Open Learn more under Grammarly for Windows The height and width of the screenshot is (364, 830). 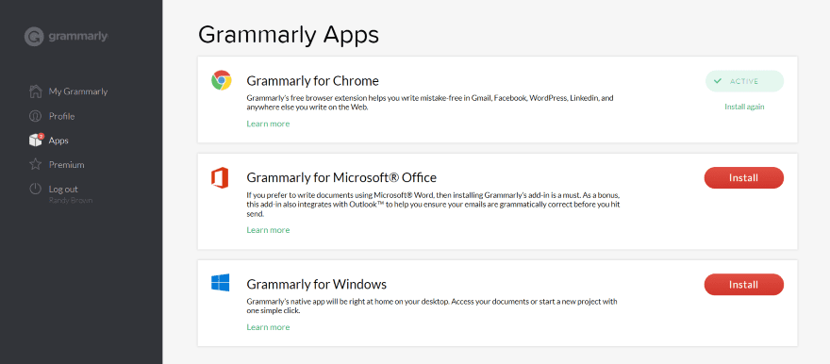tap(268, 327)
